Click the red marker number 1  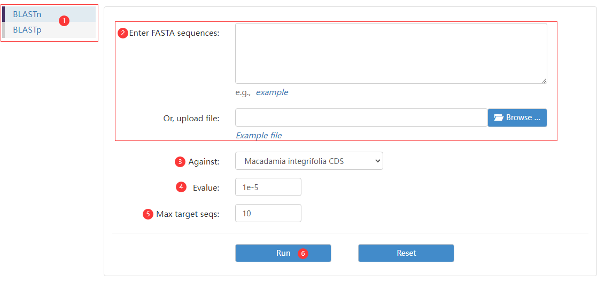pos(64,21)
